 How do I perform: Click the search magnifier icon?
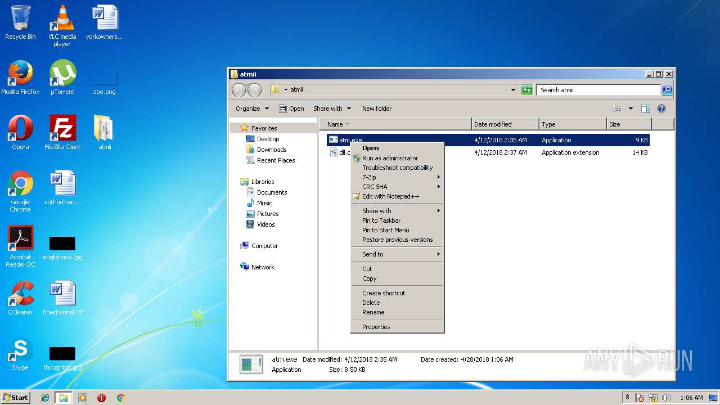(x=667, y=90)
